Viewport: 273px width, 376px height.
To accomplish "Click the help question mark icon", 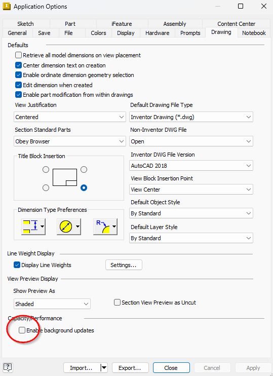I will tap(8, 367).
